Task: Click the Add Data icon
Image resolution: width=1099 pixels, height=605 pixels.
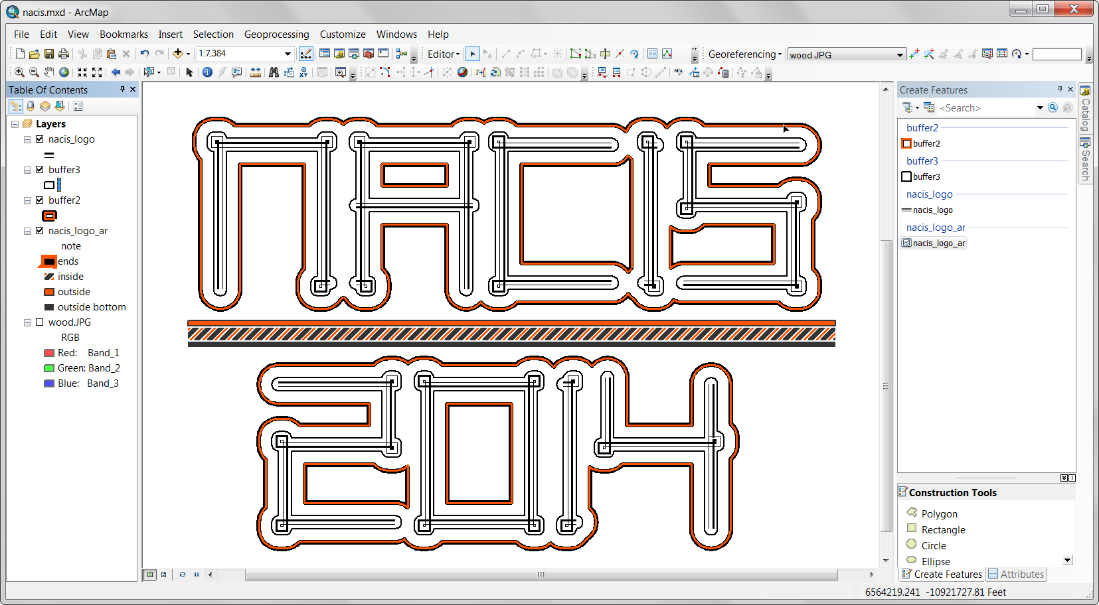Action: pyautogui.click(x=177, y=54)
